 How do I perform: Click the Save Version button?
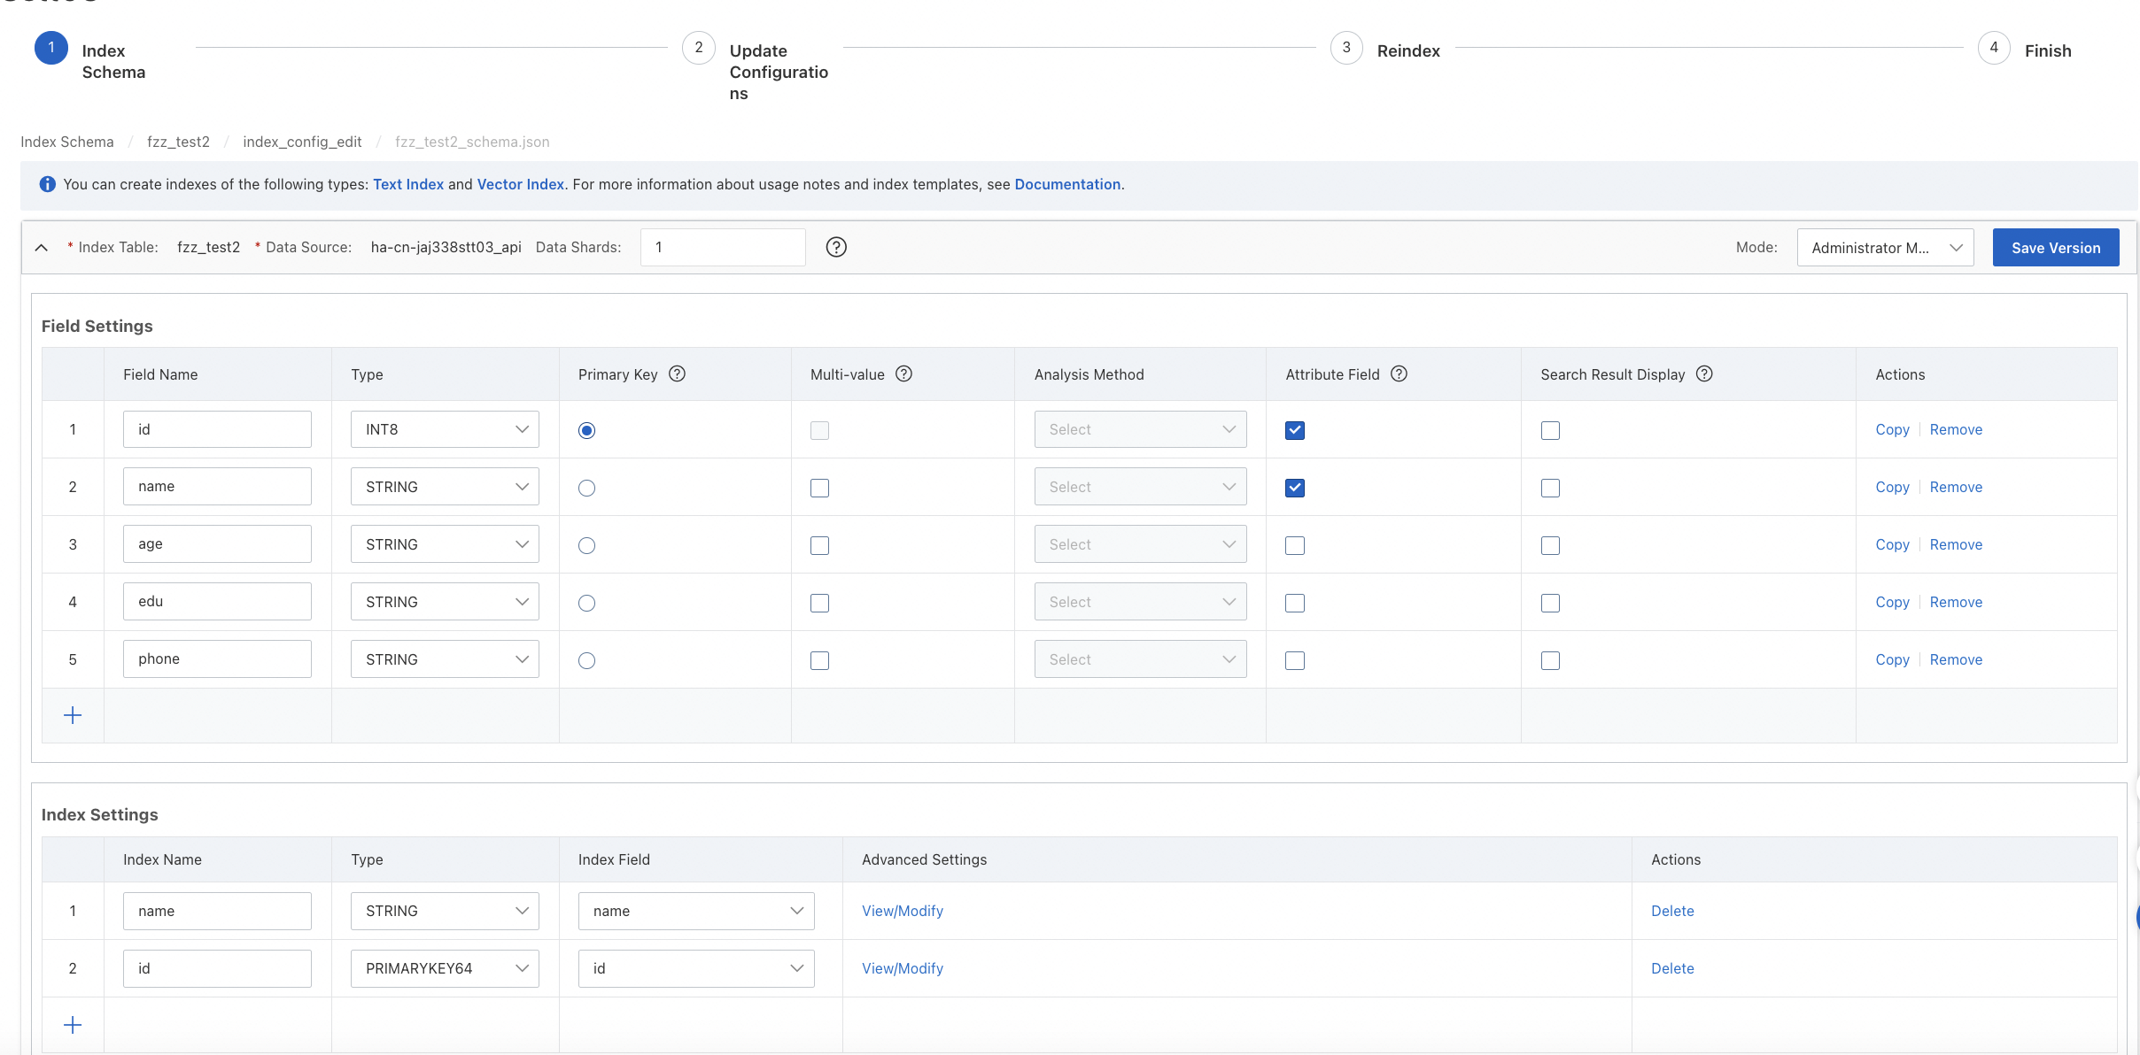point(2055,248)
